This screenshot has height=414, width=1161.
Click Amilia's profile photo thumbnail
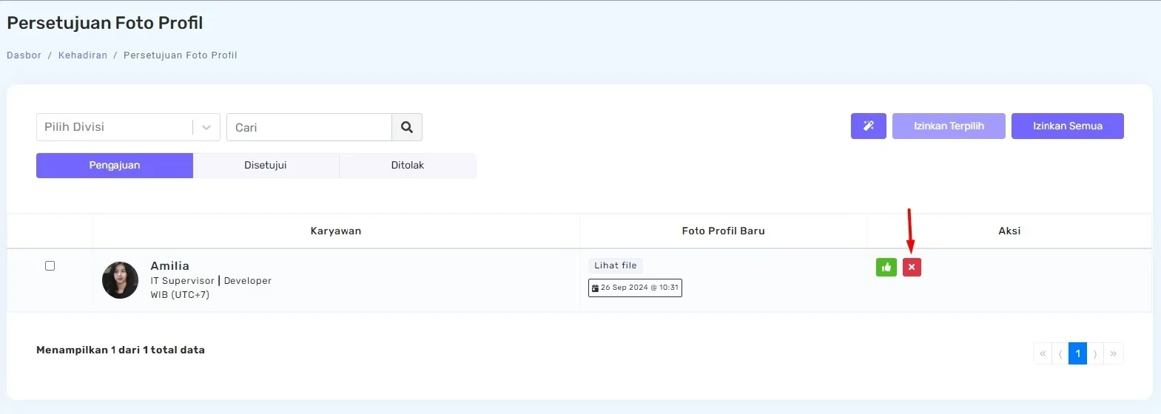point(120,280)
